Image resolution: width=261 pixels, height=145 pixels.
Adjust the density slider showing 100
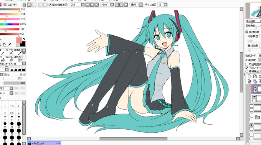tap(14, 83)
